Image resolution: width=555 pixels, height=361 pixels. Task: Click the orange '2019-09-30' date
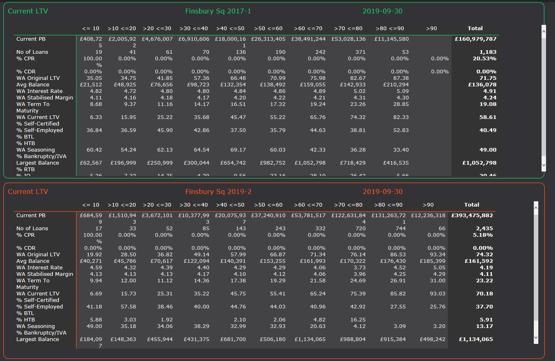coord(382,192)
